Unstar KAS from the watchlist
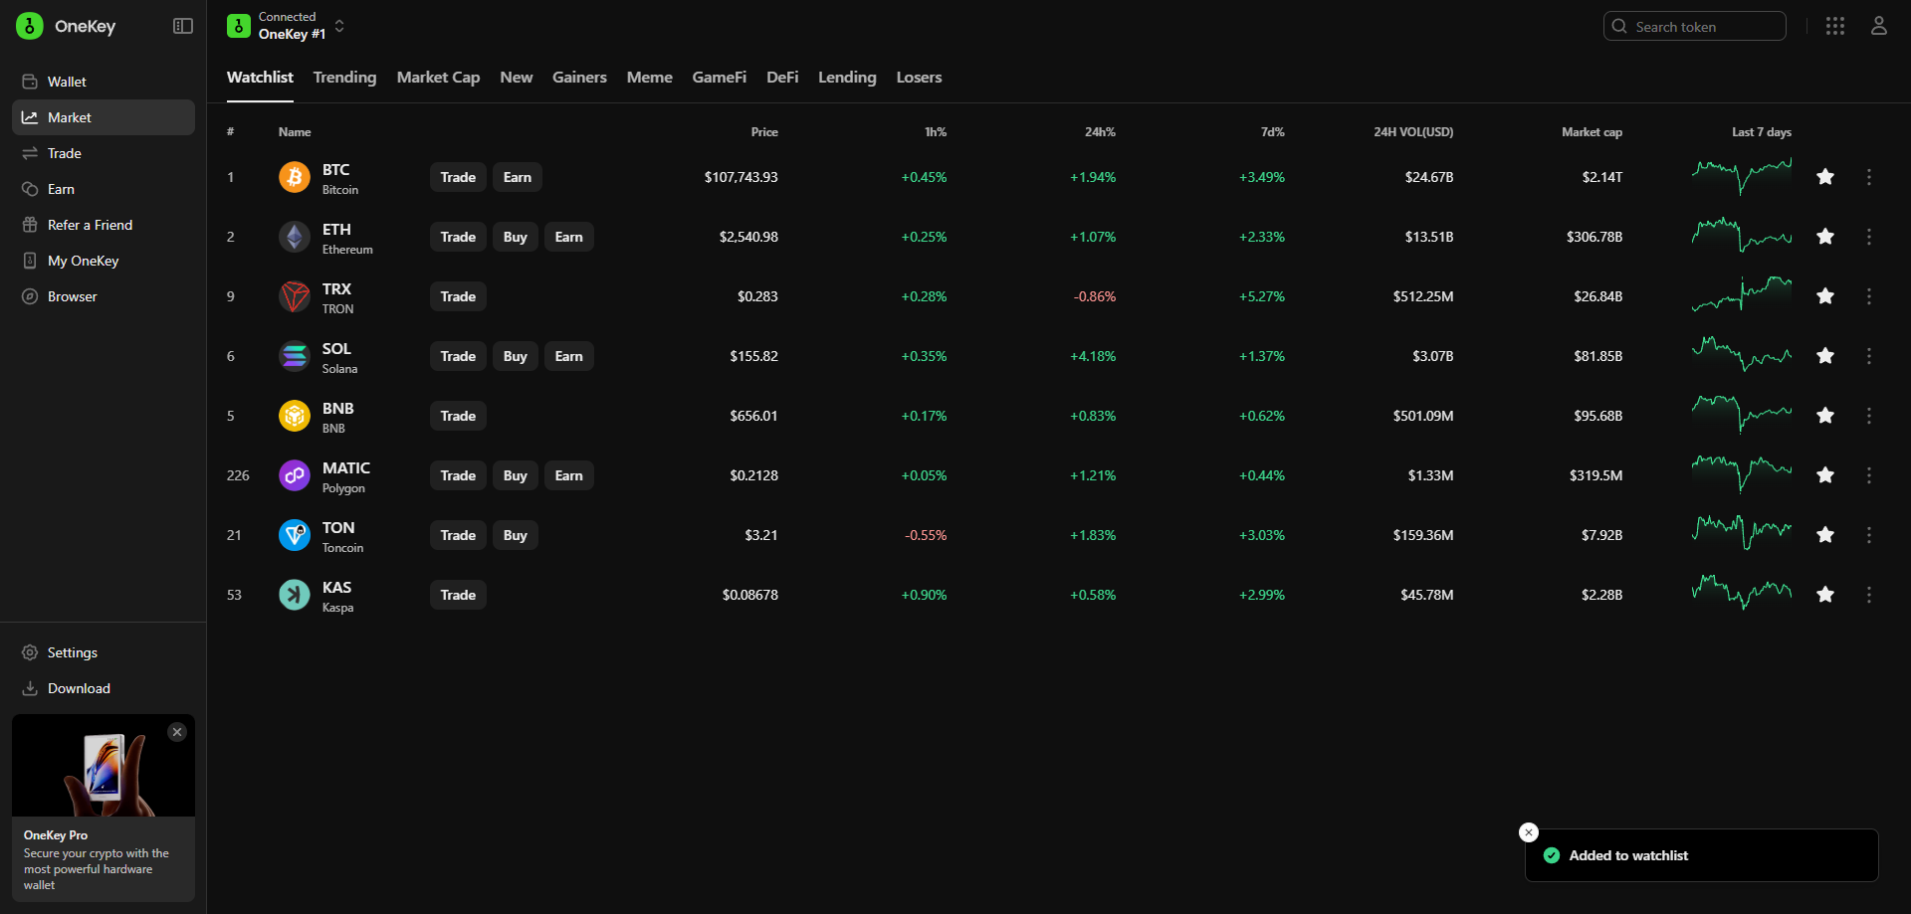This screenshot has height=914, width=1911. tap(1825, 595)
